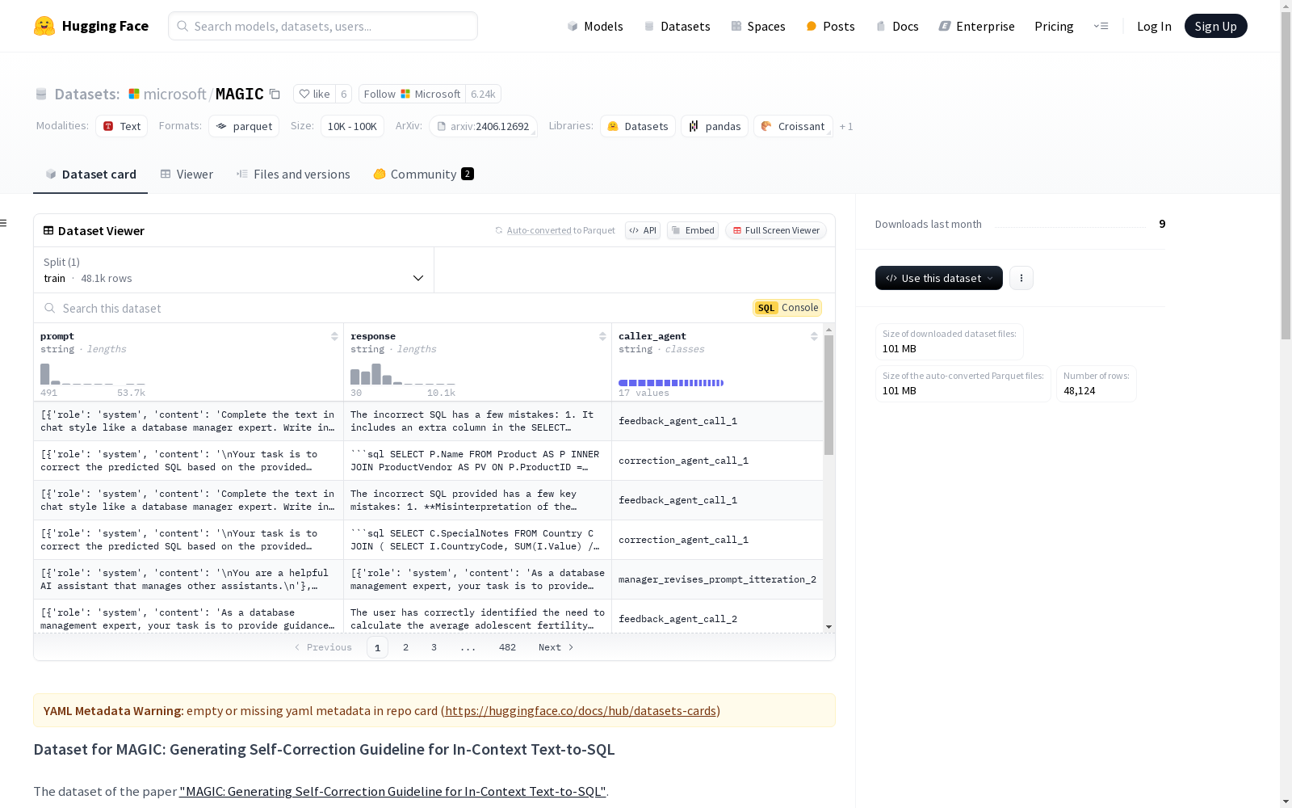Click the Microsoft logo before microsoft org name
1292x808 pixels.
[134, 94]
